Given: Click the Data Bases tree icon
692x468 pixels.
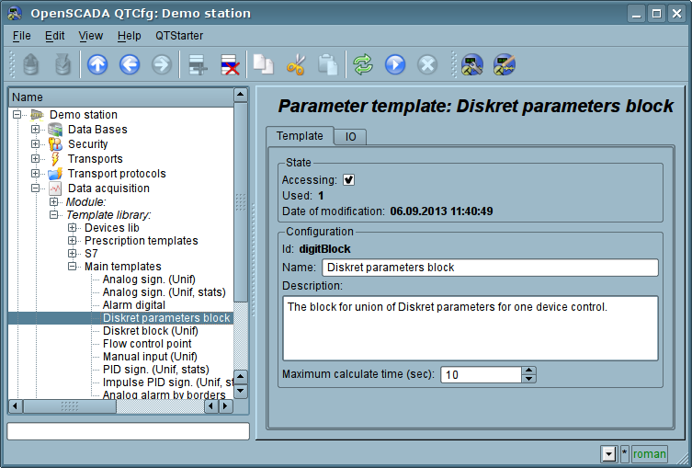Looking at the screenshot, I should click(x=55, y=130).
